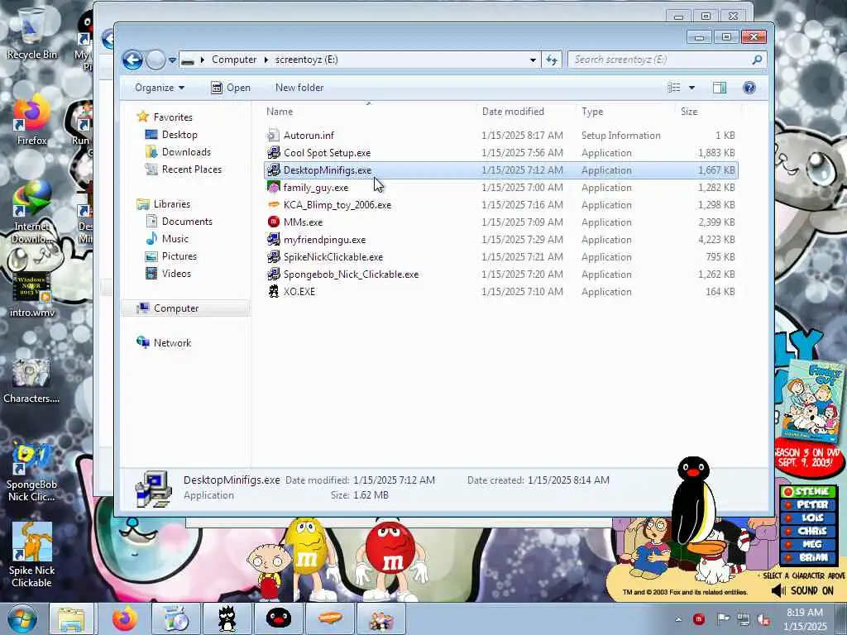Open the Windows Start button
Screen dimensions: 847x635
pos(22,618)
